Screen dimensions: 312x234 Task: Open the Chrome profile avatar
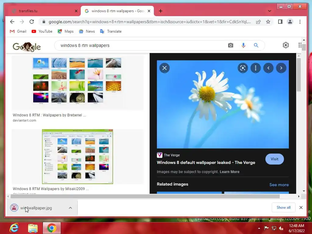[x=290, y=22]
